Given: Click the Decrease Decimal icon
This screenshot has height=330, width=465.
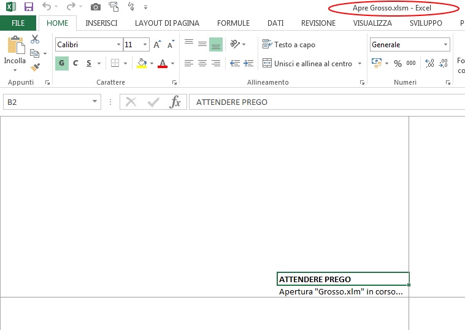Looking at the screenshot, I should pyautogui.click(x=444, y=63).
